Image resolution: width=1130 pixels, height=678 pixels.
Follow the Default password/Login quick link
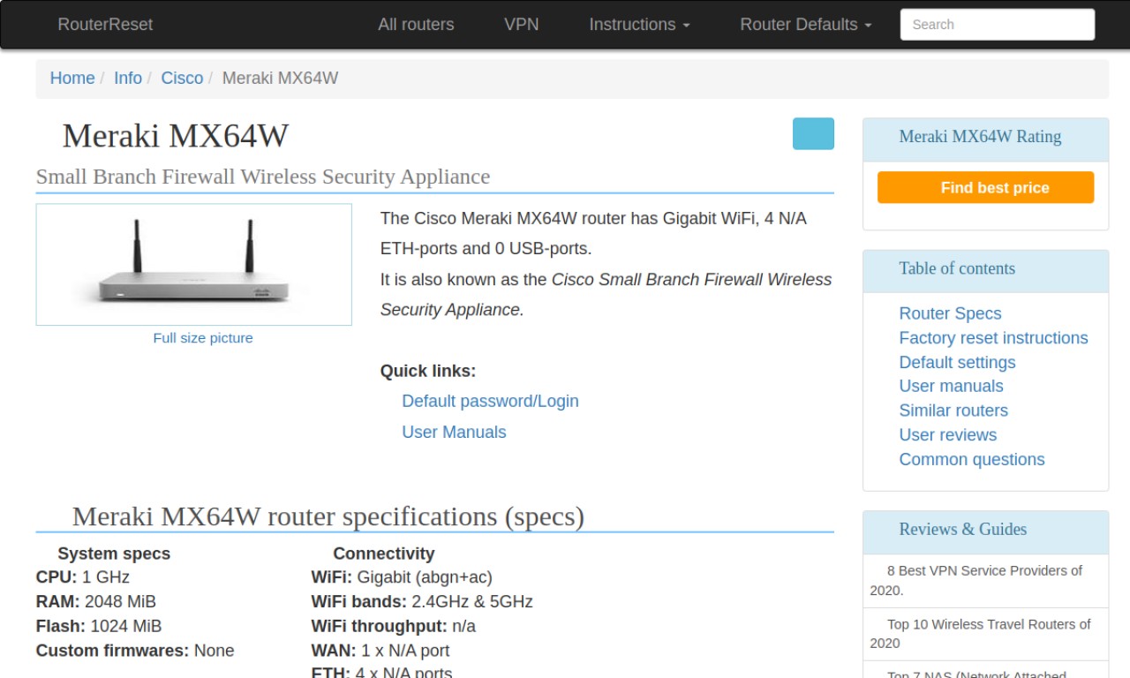(x=490, y=401)
